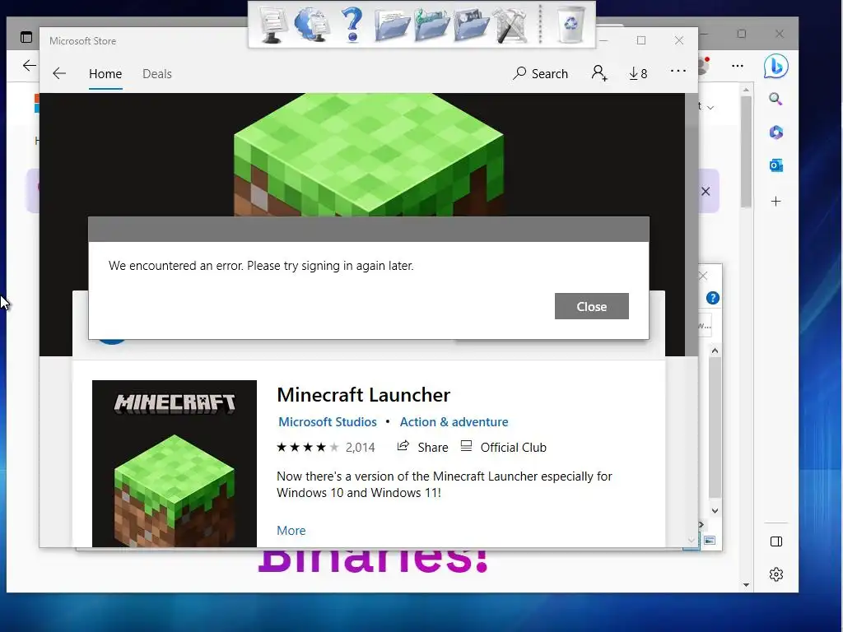Open the Official Club link
Screen dimensions: 843x632
coord(504,447)
